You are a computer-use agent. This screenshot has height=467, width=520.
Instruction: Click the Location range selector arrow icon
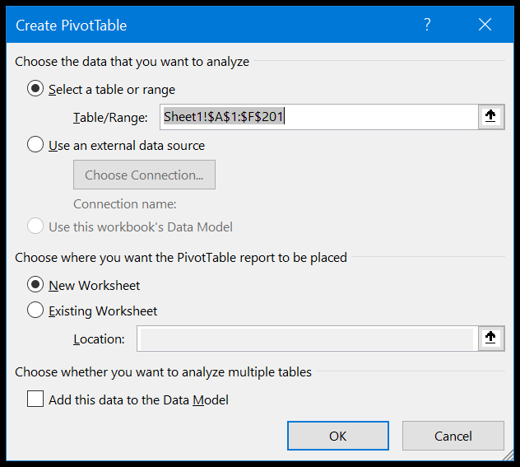(x=491, y=339)
